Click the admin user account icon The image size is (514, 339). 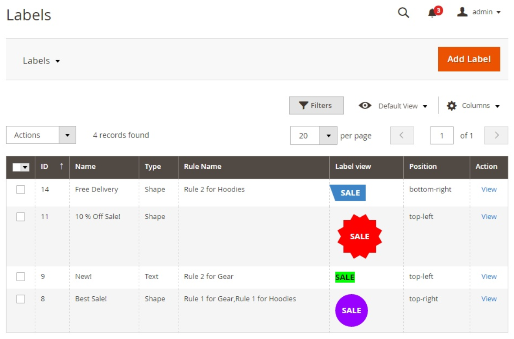pyautogui.click(x=462, y=12)
